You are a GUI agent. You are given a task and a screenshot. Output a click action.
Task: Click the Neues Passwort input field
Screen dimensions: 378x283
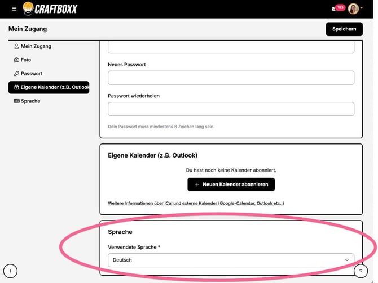tap(231, 78)
